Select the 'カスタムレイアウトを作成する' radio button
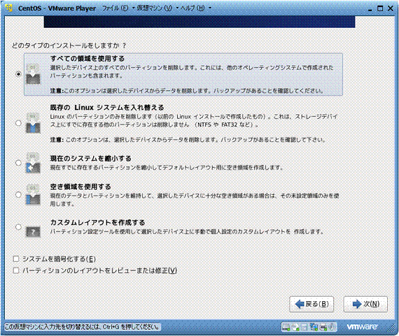 18,227
